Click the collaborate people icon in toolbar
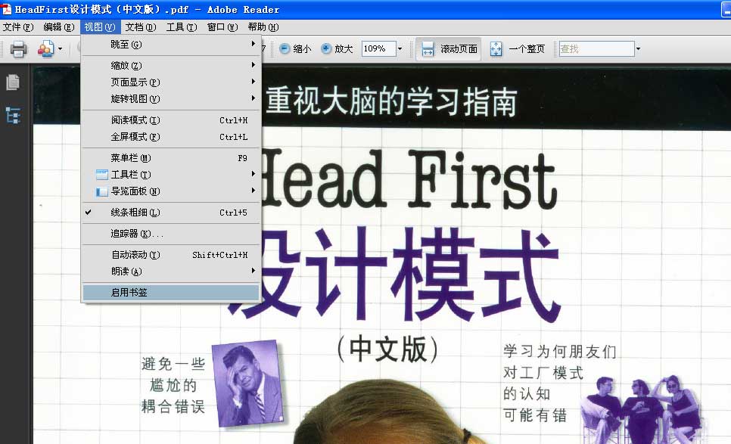This screenshot has height=444, width=731. (45, 48)
